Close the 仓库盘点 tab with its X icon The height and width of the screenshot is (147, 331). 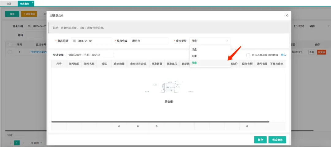pos(33,2)
